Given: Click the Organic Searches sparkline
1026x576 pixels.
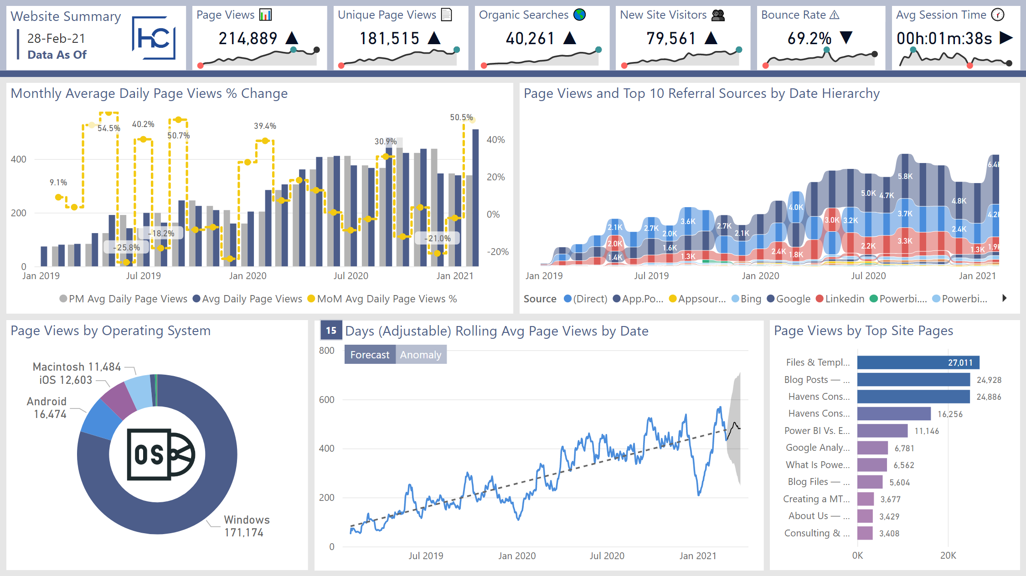Looking at the screenshot, I should click(541, 57).
